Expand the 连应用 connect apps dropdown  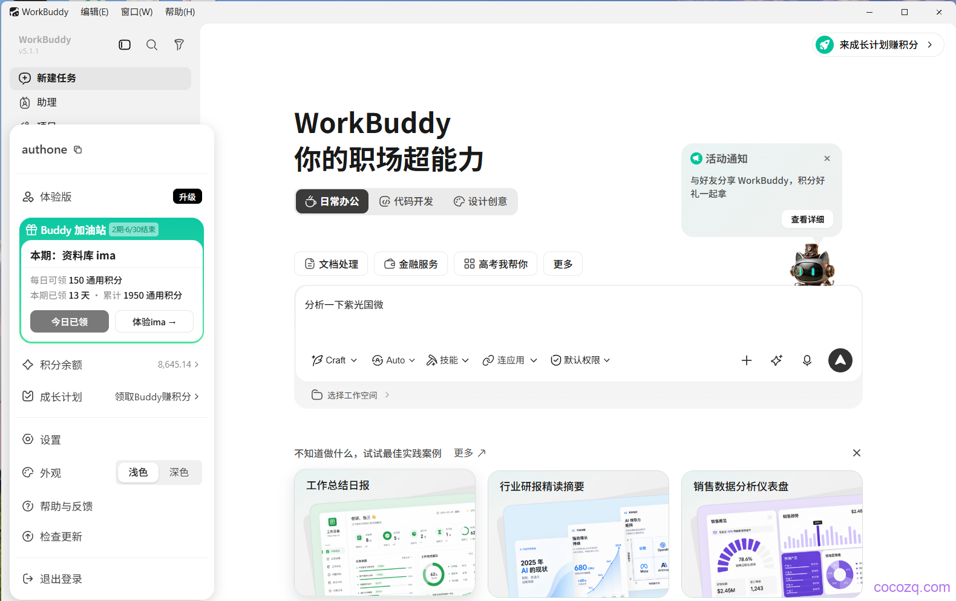[510, 360]
